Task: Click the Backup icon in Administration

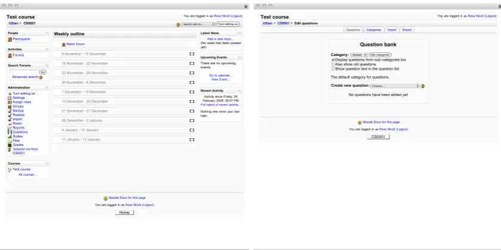Action: [10, 111]
